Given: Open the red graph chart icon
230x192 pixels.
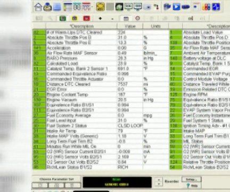Looking at the screenshot, I should click(x=86, y=7).
